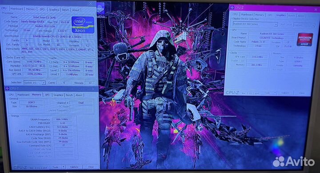Click specification field 'Intel Xeon CPU E5-2640 0 @ 2.50GHz'
This screenshot has height=173, width=320.
[x=57, y=37]
